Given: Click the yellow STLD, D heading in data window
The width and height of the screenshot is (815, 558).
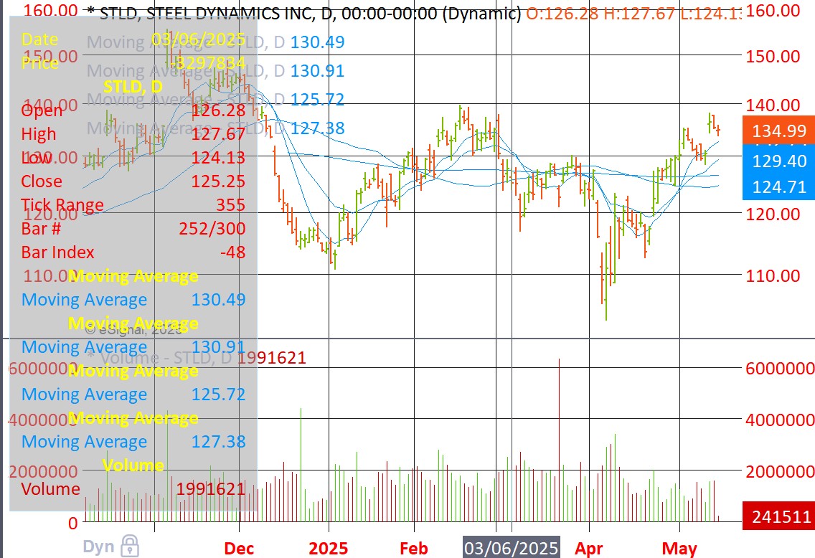Looking at the screenshot, I should click(x=133, y=87).
